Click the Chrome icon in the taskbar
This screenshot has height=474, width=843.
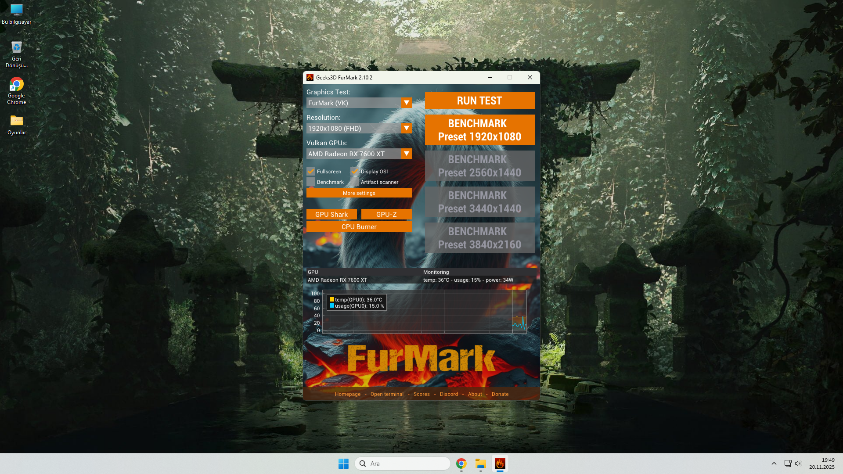click(461, 463)
